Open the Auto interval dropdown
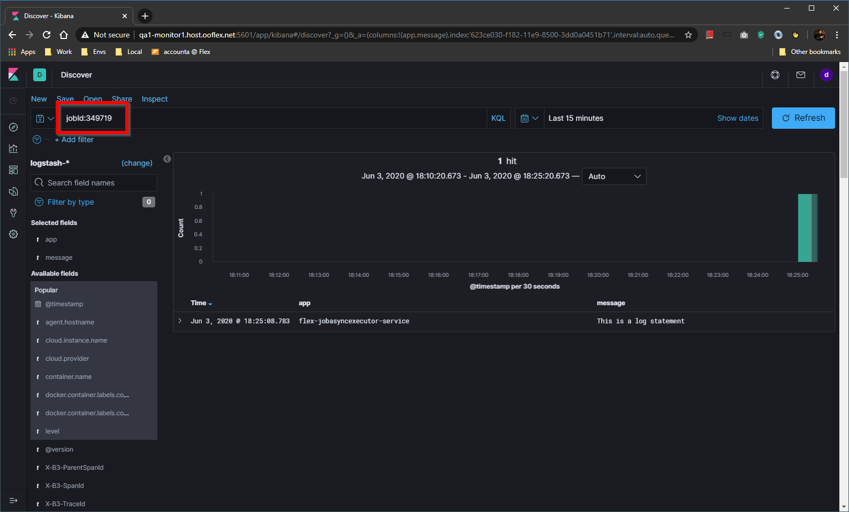 [613, 176]
